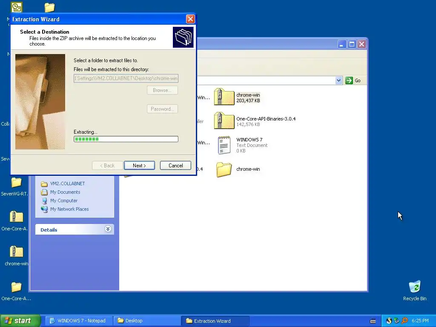Click the VM2.COLLABNET folder icon
This screenshot has height=327, width=436.
pyautogui.click(x=44, y=184)
